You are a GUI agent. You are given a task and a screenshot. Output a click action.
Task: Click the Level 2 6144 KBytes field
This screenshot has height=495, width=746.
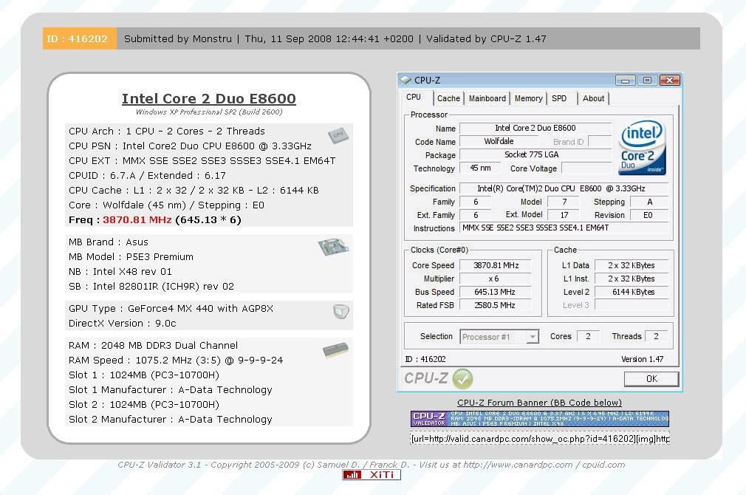[632, 293]
